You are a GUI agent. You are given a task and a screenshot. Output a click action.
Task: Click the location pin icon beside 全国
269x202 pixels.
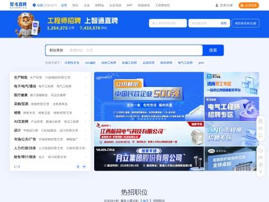click(34, 5)
